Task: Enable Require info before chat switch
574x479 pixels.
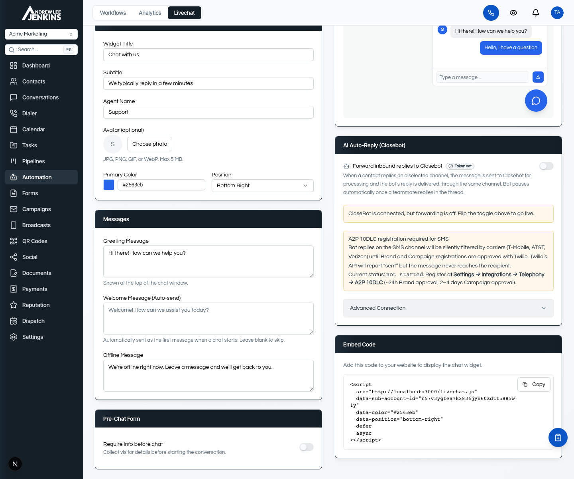Action: pyautogui.click(x=307, y=447)
